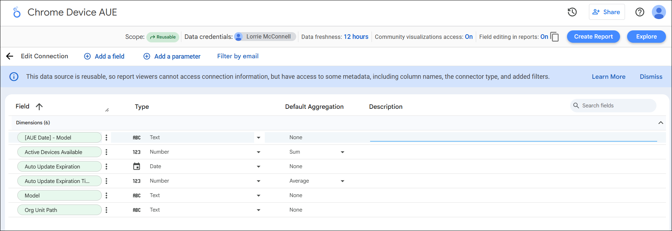This screenshot has height=231, width=672.
Task: Open version history clock icon
Action: pos(572,12)
